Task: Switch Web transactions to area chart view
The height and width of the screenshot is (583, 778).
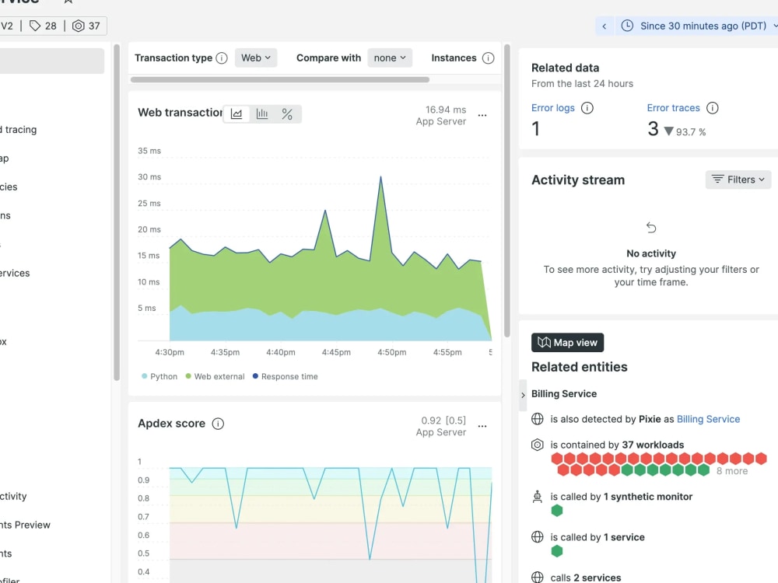Action: [237, 114]
